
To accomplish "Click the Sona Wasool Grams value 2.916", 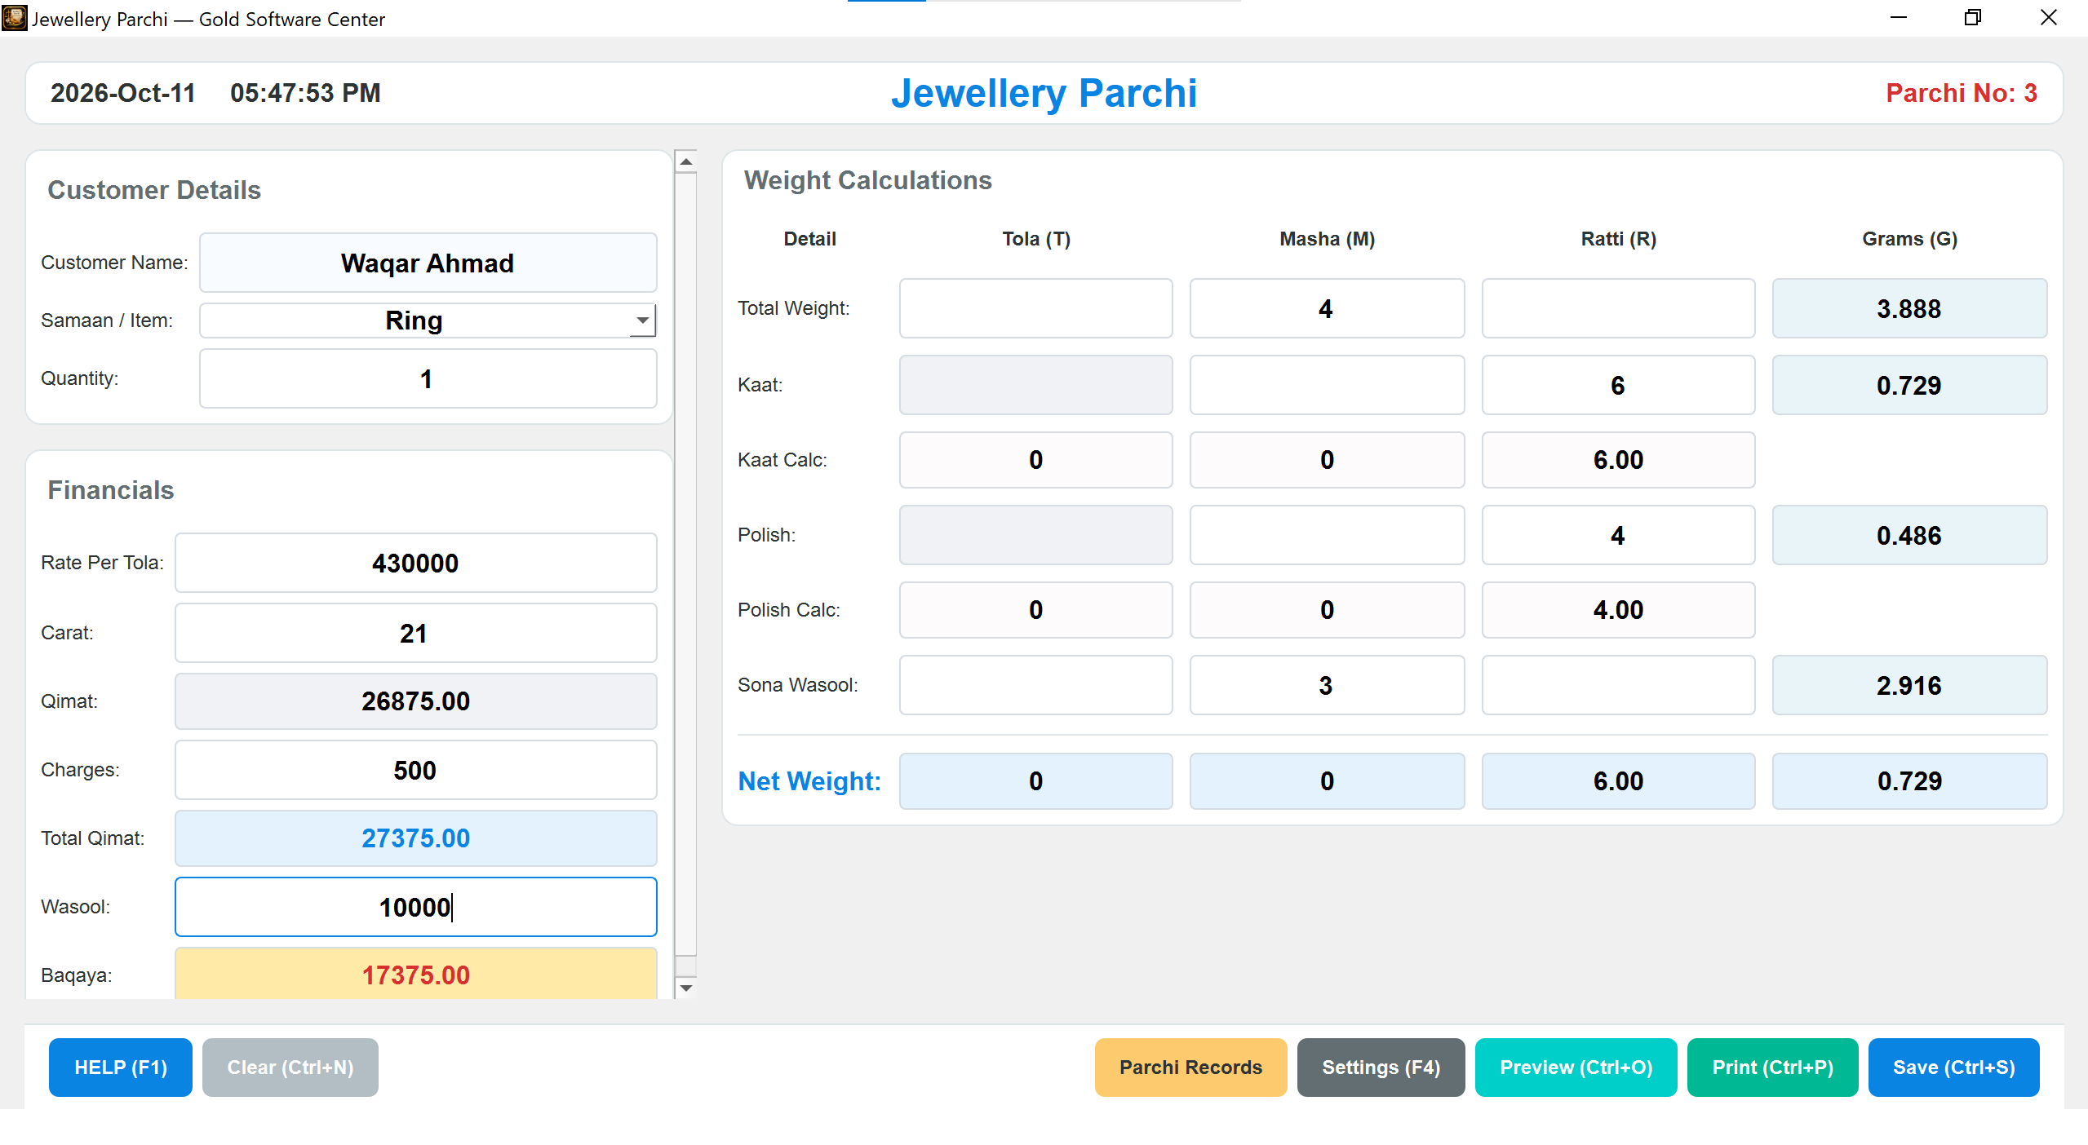I will coord(1909,685).
